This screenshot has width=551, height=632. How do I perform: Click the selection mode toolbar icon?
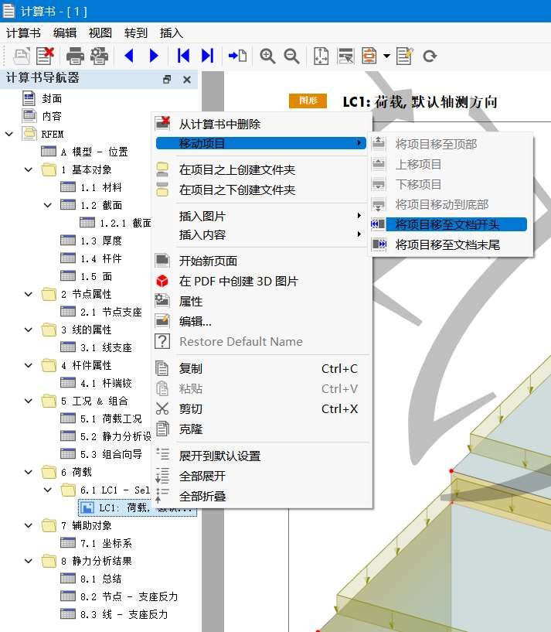point(345,56)
